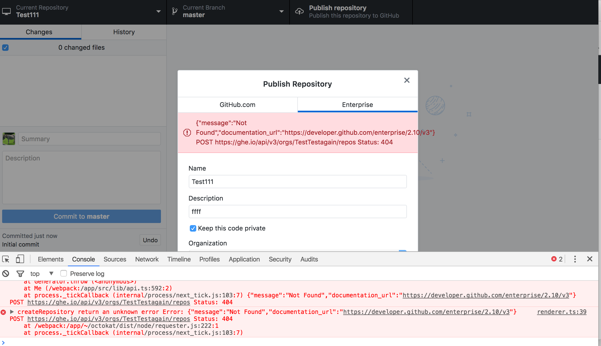
Task: Open the Security tab in DevTools
Action: 280,259
